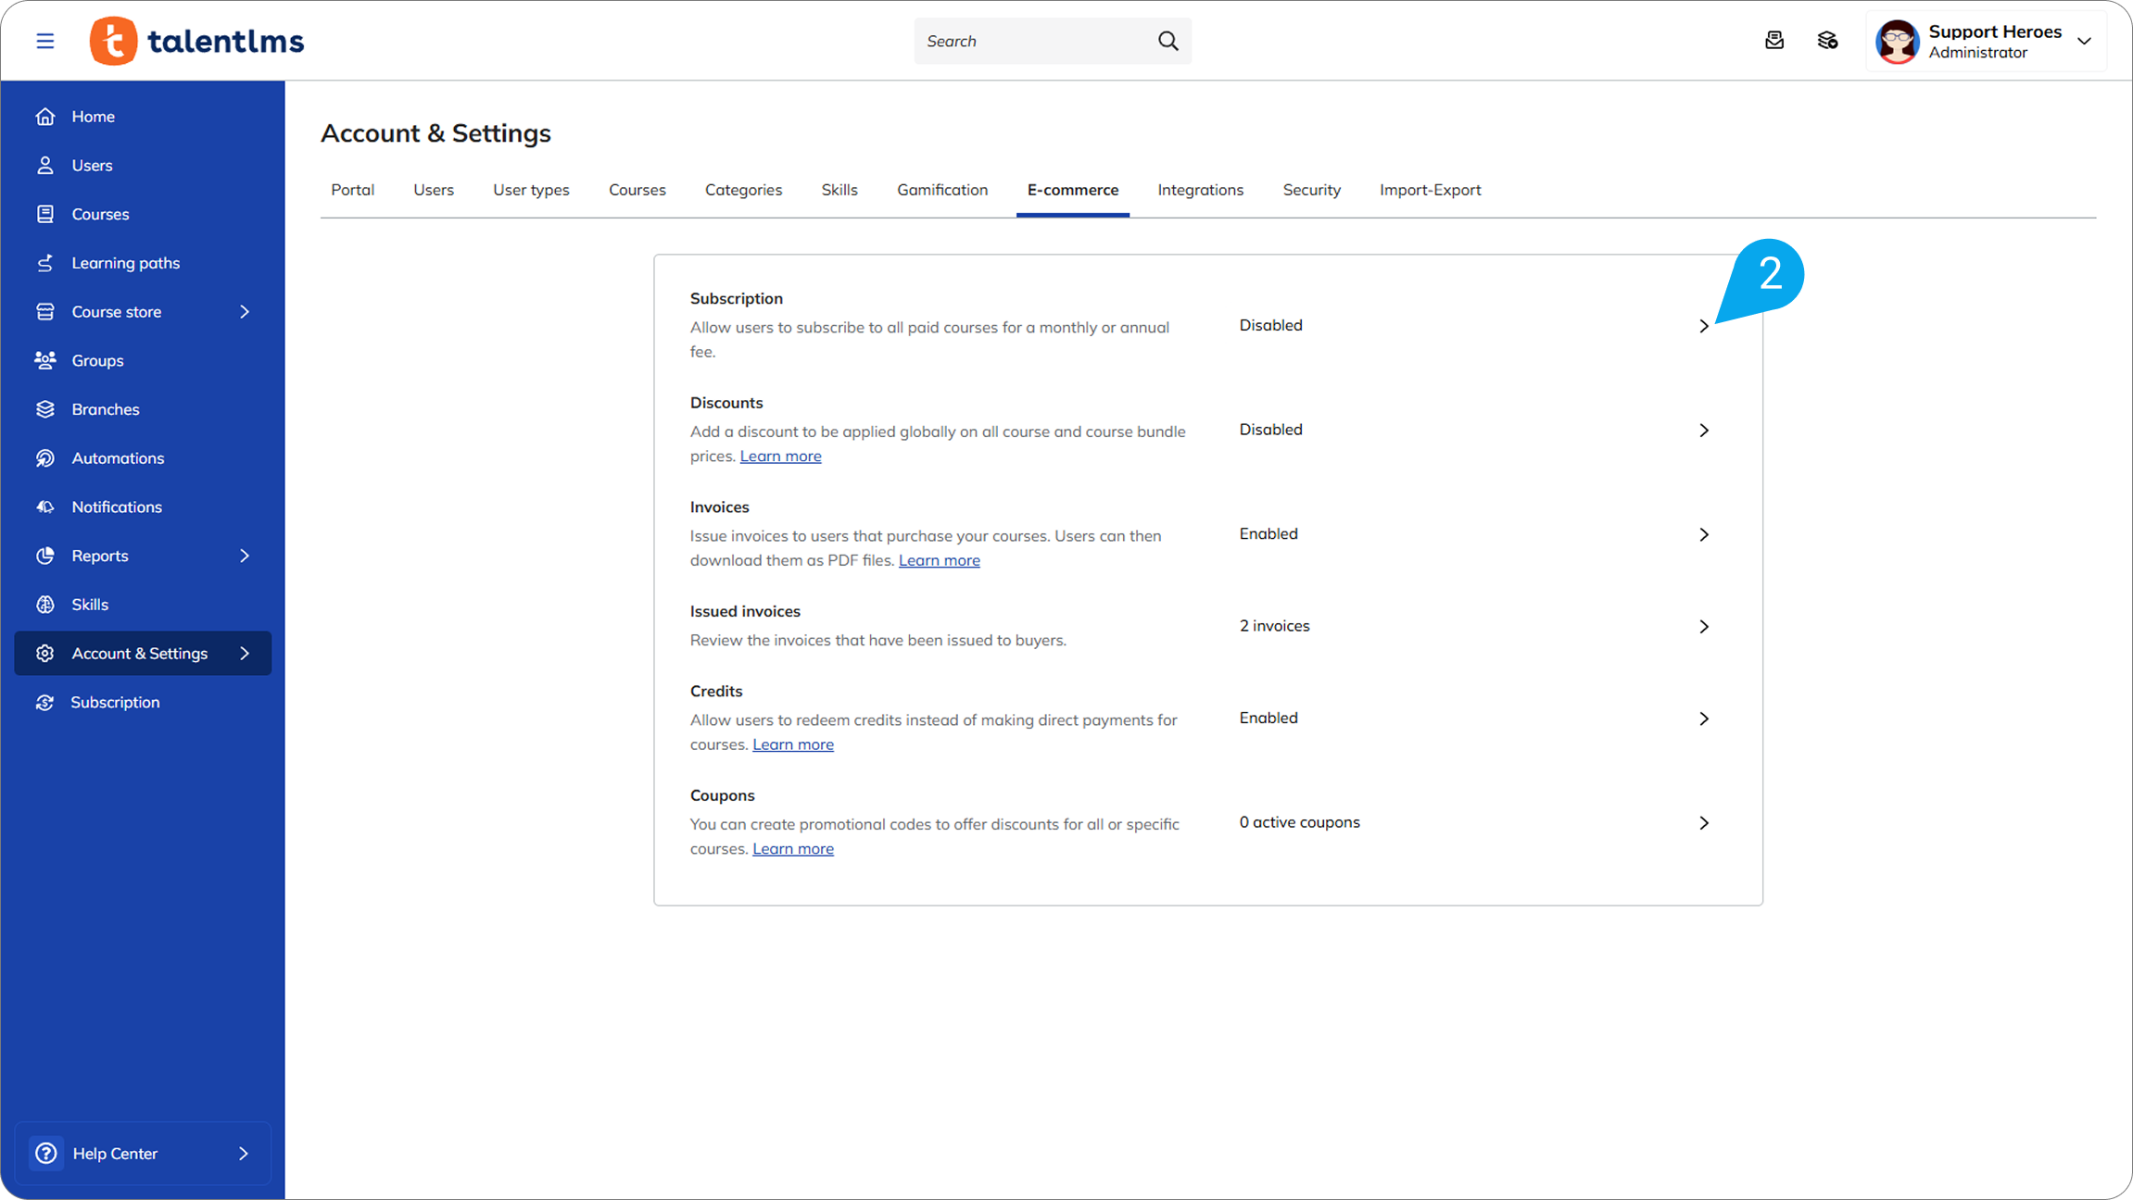Click Learn more link under Discounts
2133x1200 pixels.
[x=780, y=456]
